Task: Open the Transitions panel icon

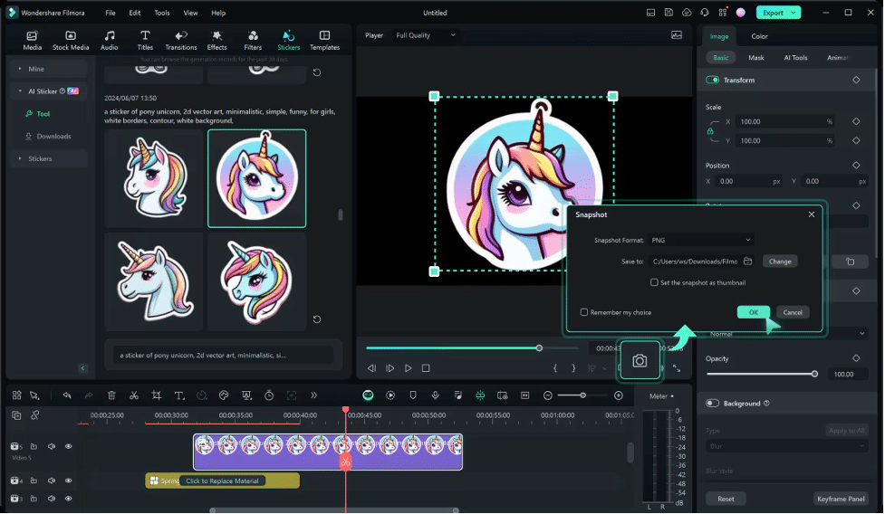Action: pos(181,40)
